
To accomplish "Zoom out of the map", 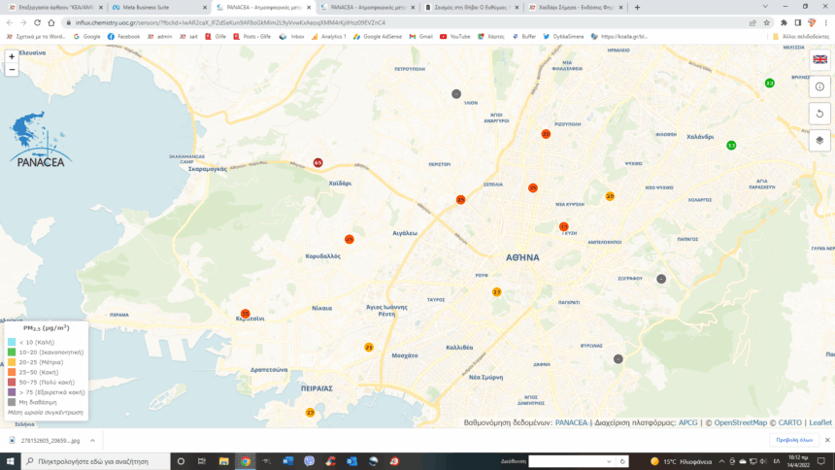I will pyautogui.click(x=12, y=70).
